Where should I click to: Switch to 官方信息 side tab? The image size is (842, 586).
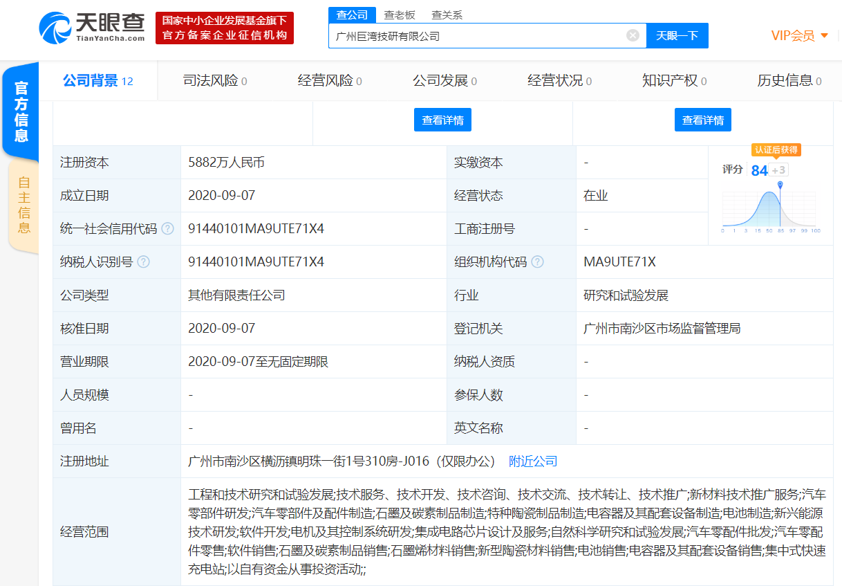pyautogui.click(x=21, y=111)
